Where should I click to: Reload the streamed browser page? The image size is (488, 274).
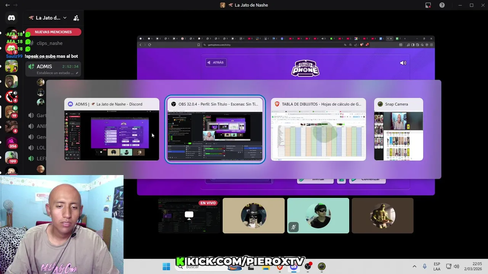(149, 45)
